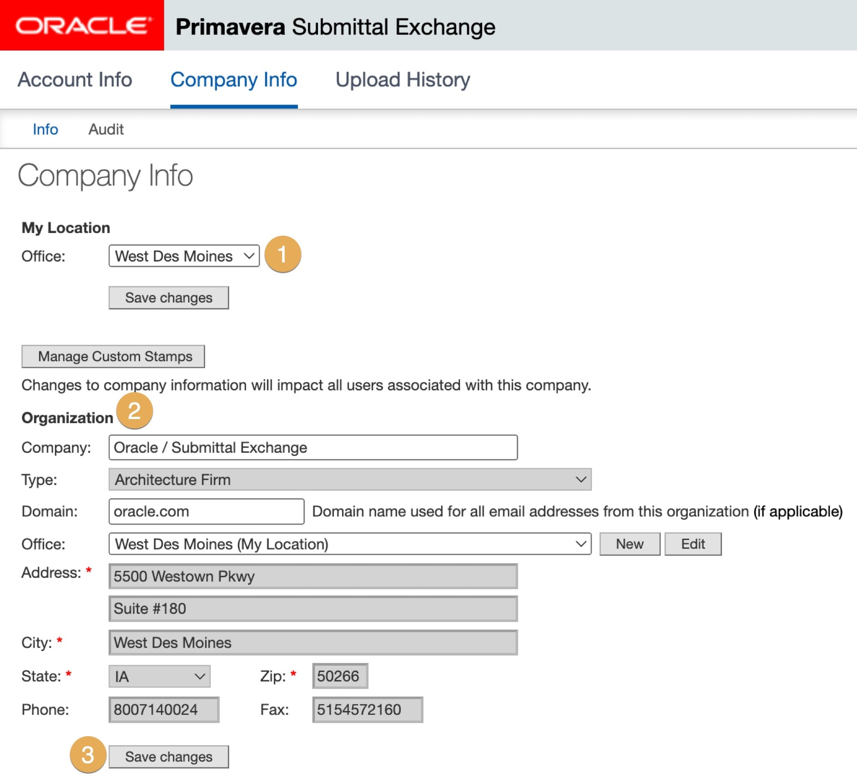The image size is (857, 778).
Task: Open the Upload History tab
Action: (x=403, y=80)
